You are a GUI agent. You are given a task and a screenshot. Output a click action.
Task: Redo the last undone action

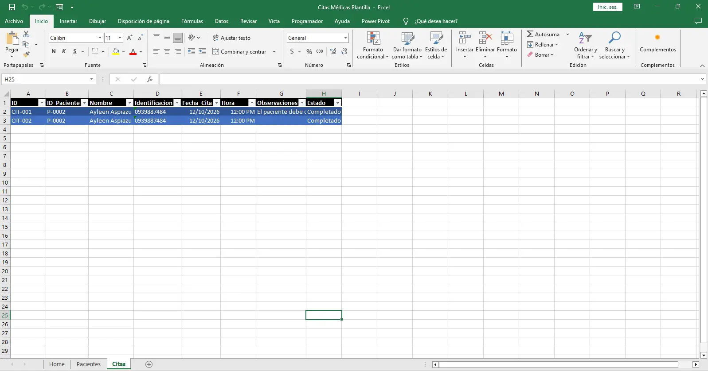42,7
